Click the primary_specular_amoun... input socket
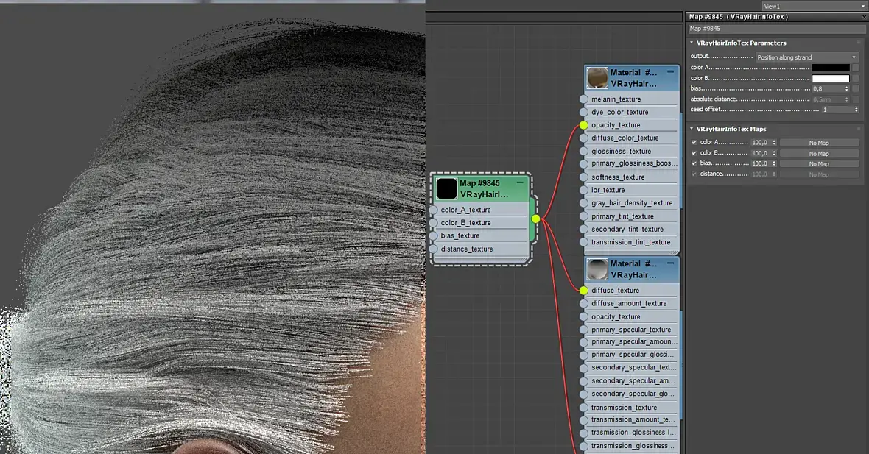The width and height of the screenshot is (869, 454). 583,342
